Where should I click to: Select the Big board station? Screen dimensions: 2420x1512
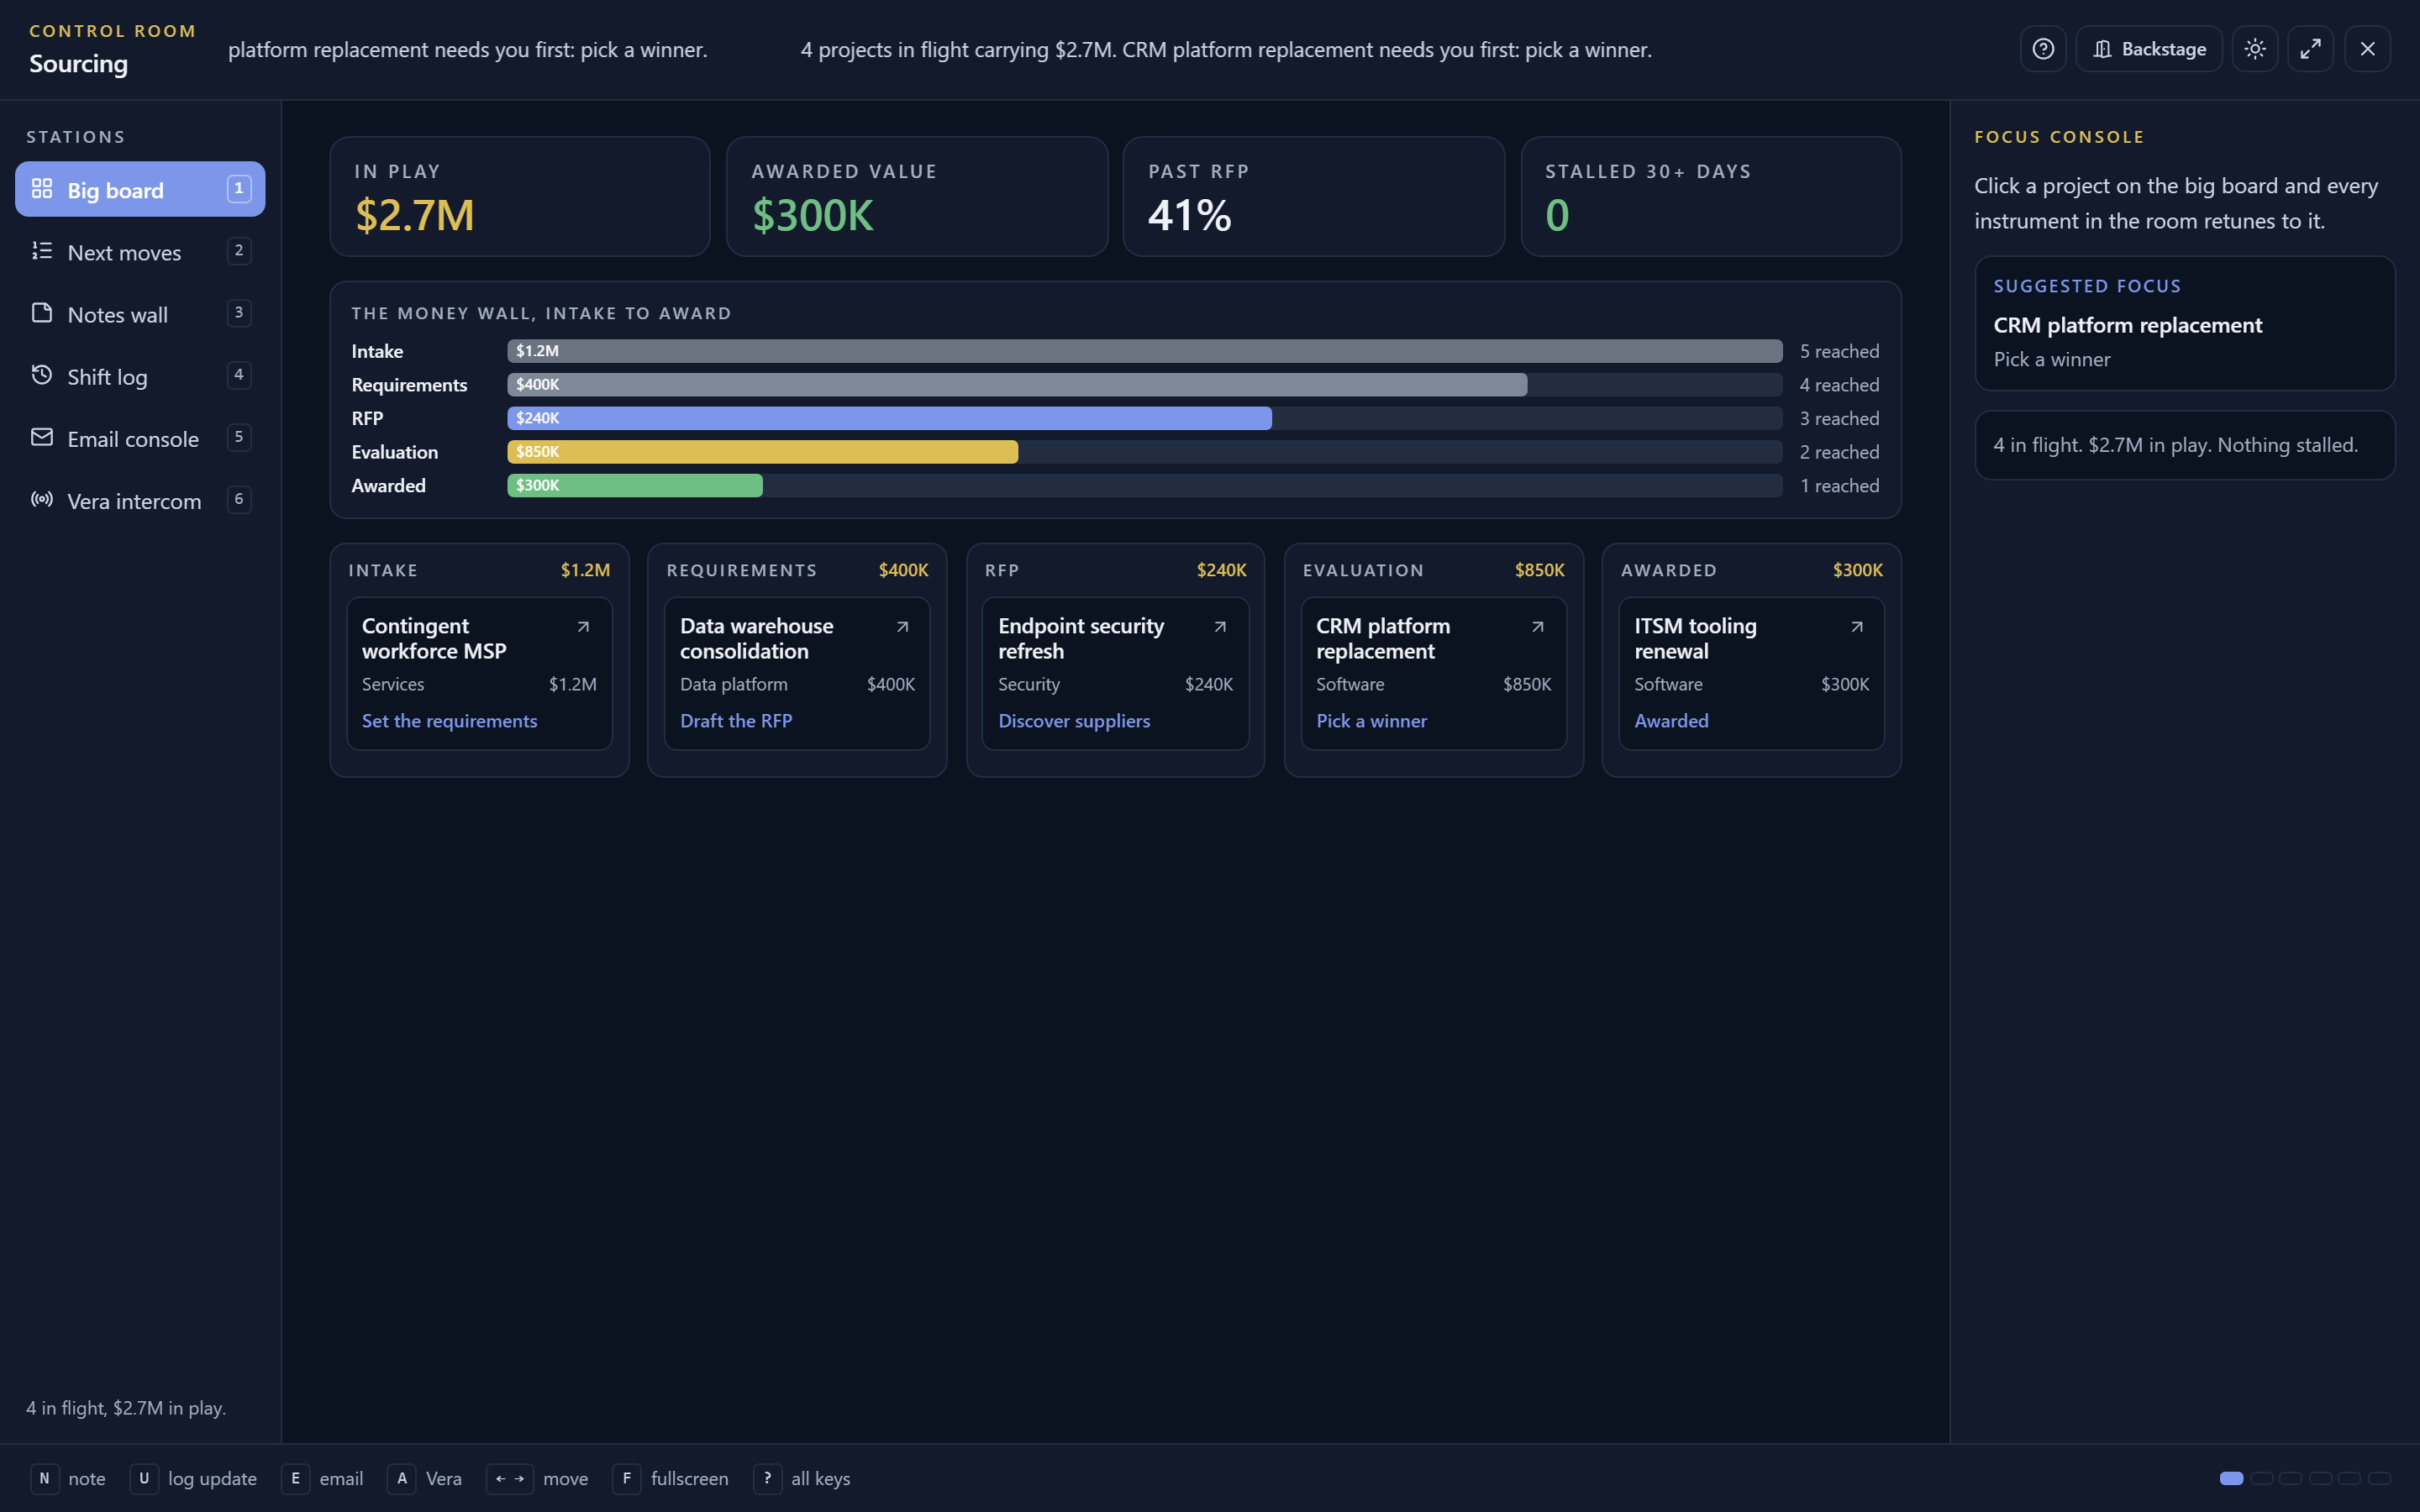point(140,189)
